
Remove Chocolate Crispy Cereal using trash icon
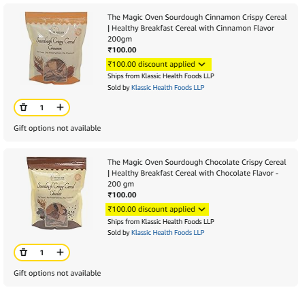[24, 253]
